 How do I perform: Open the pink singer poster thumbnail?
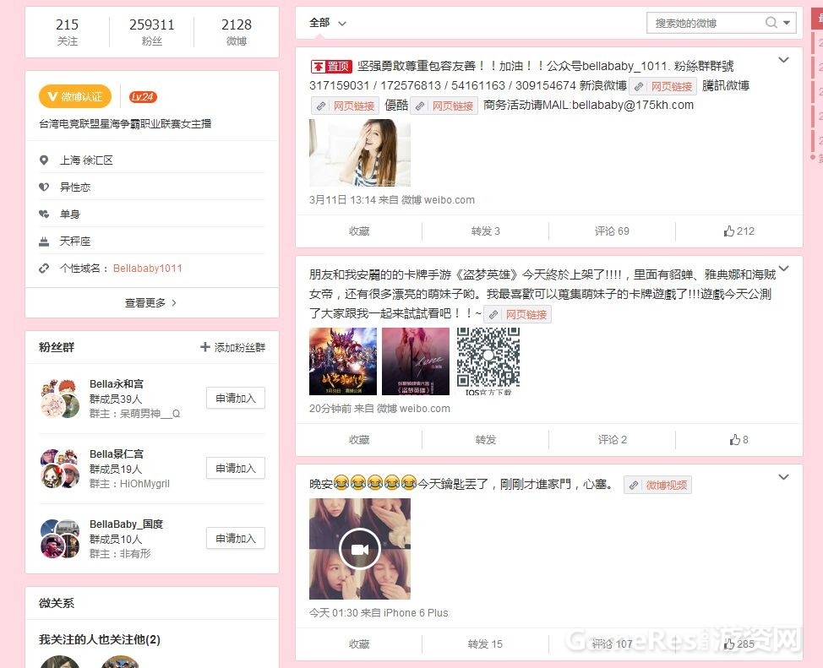point(416,361)
